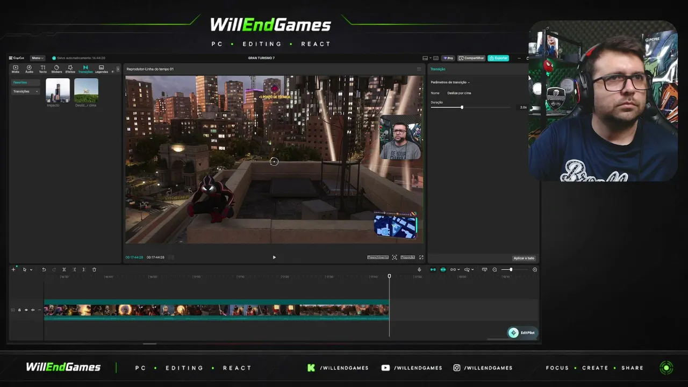Image resolution: width=688 pixels, height=387 pixels.
Task: Select the Transições tab
Action: coord(85,69)
